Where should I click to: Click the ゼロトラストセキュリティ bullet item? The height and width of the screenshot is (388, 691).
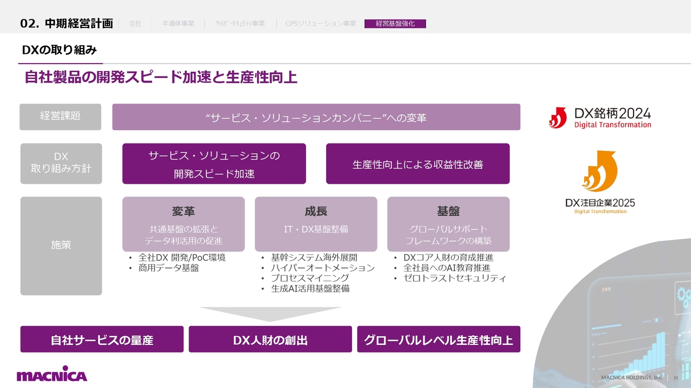coord(454,279)
